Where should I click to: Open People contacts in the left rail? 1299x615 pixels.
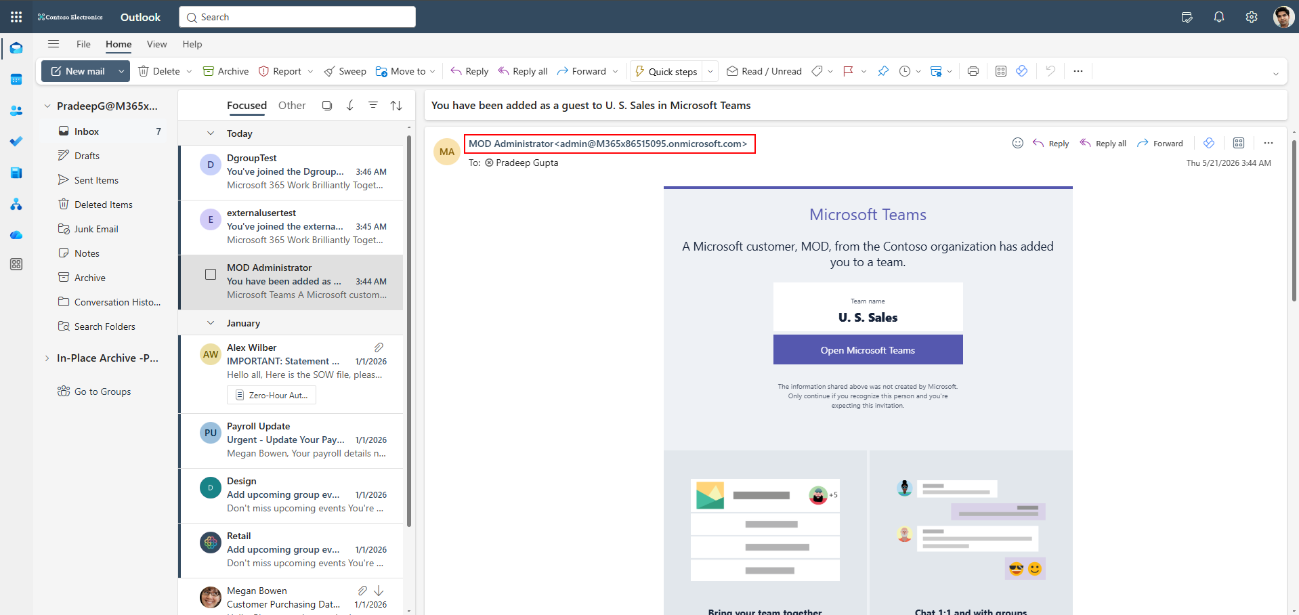click(x=16, y=110)
